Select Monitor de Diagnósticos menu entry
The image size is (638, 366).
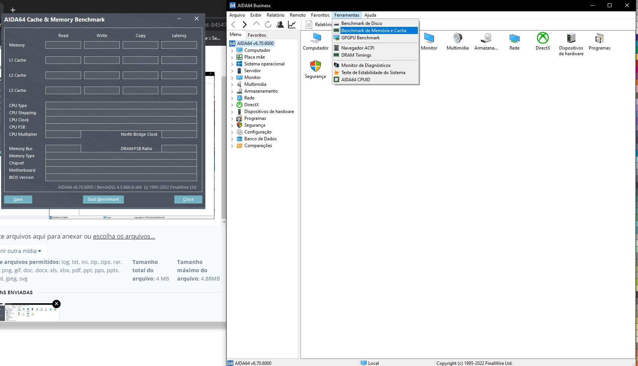tap(375, 65)
